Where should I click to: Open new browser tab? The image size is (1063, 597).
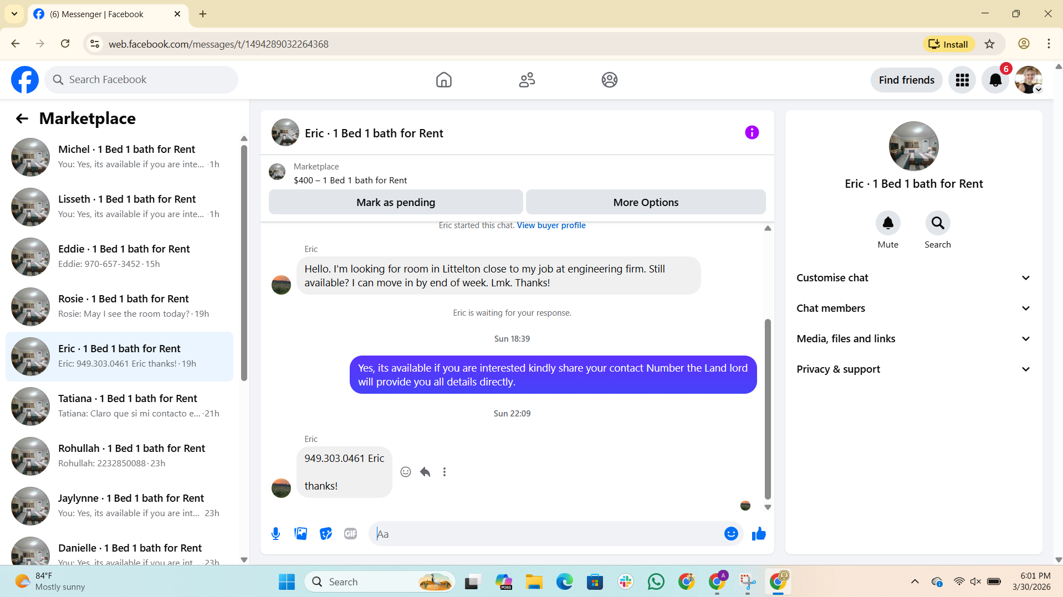click(203, 14)
